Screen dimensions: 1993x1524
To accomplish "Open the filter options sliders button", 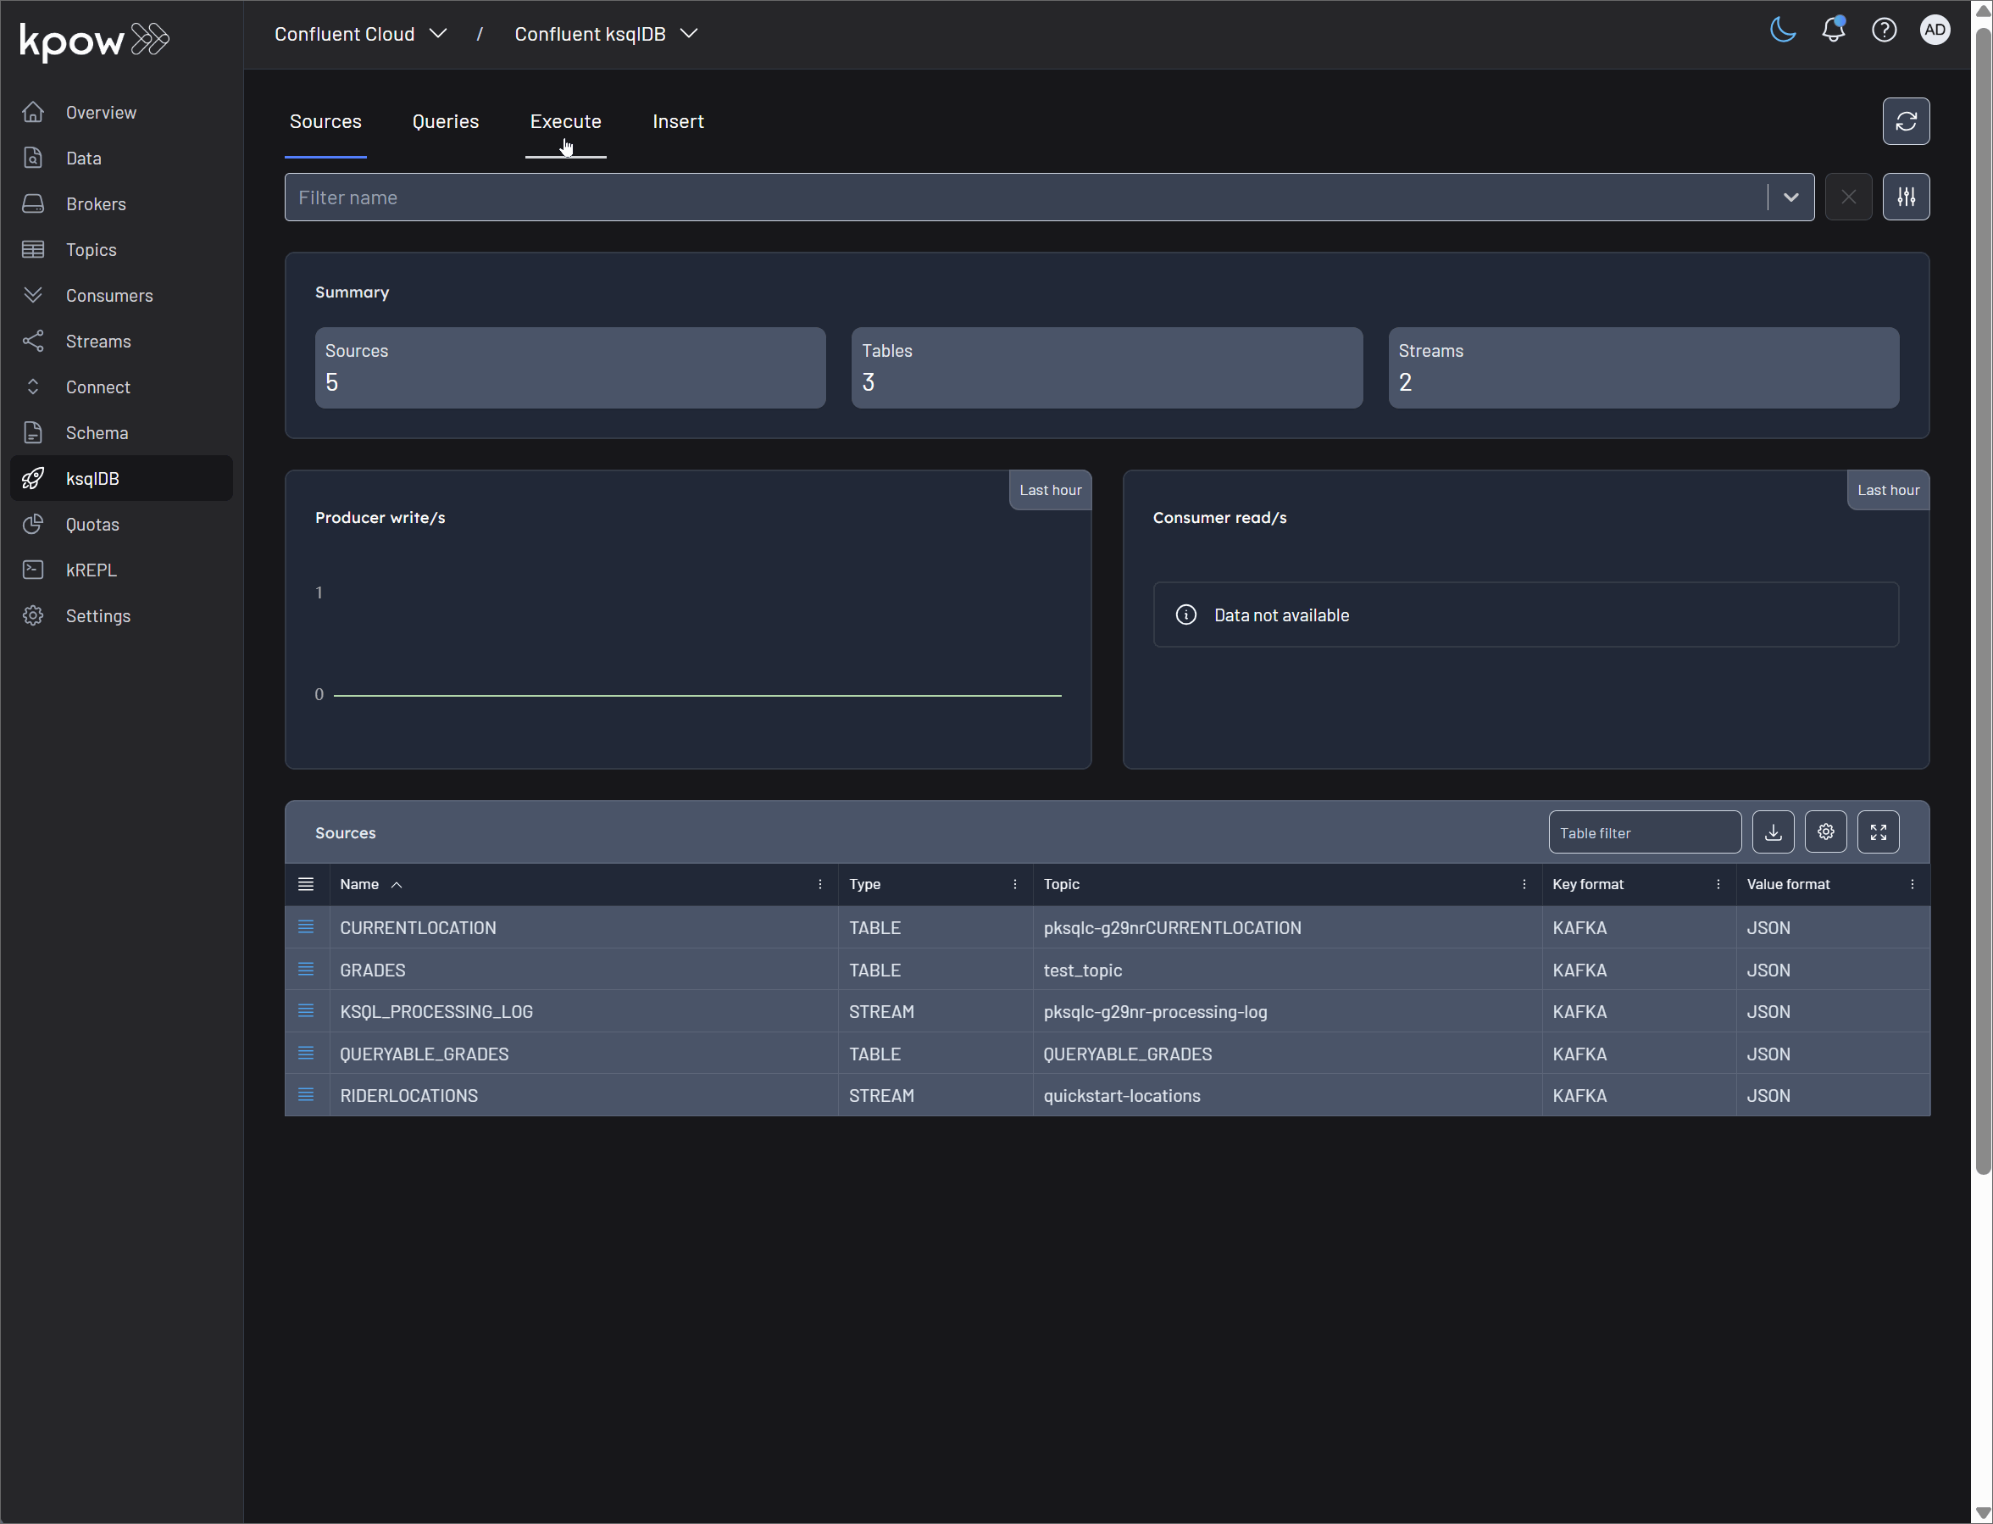I will coord(1906,197).
